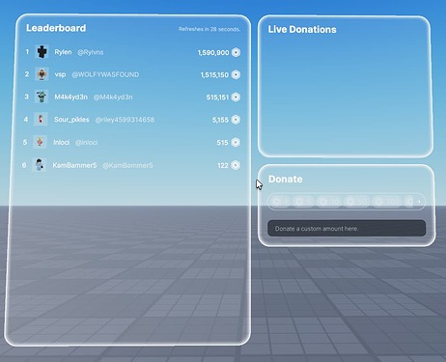Click Sour_pikles' avatar thumbnail
446x362 pixels.
click(41, 120)
